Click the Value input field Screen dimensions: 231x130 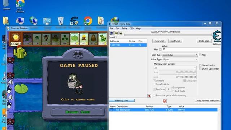[x=191, y=49]
